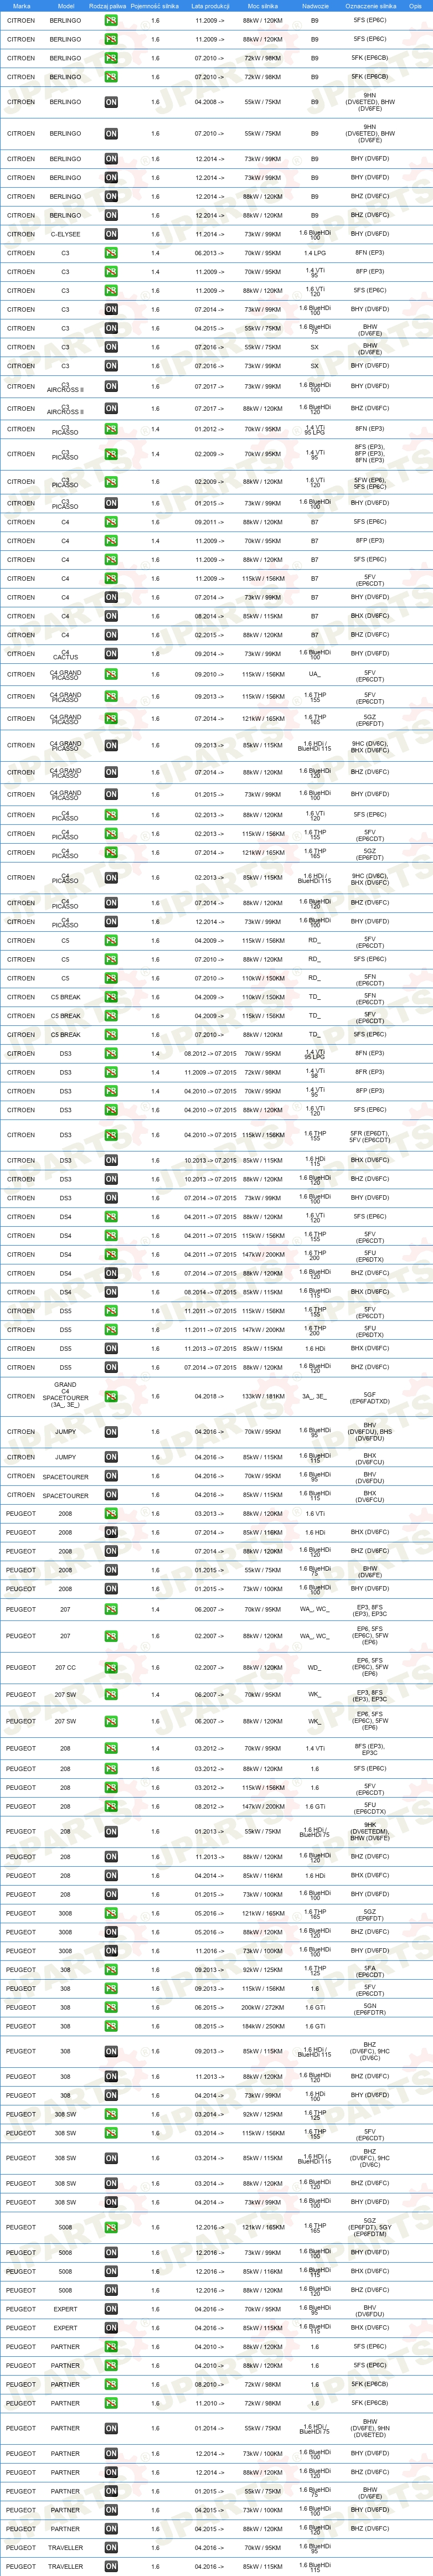Click the 207 CC model cell
Screen dimensions: 433x2576
[x=66, y=1668]
